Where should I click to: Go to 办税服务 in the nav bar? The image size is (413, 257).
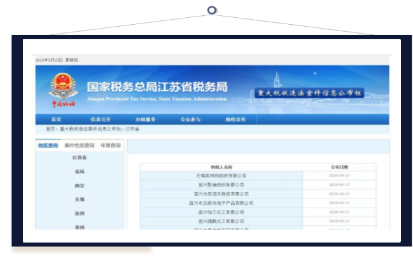(145, 119)
